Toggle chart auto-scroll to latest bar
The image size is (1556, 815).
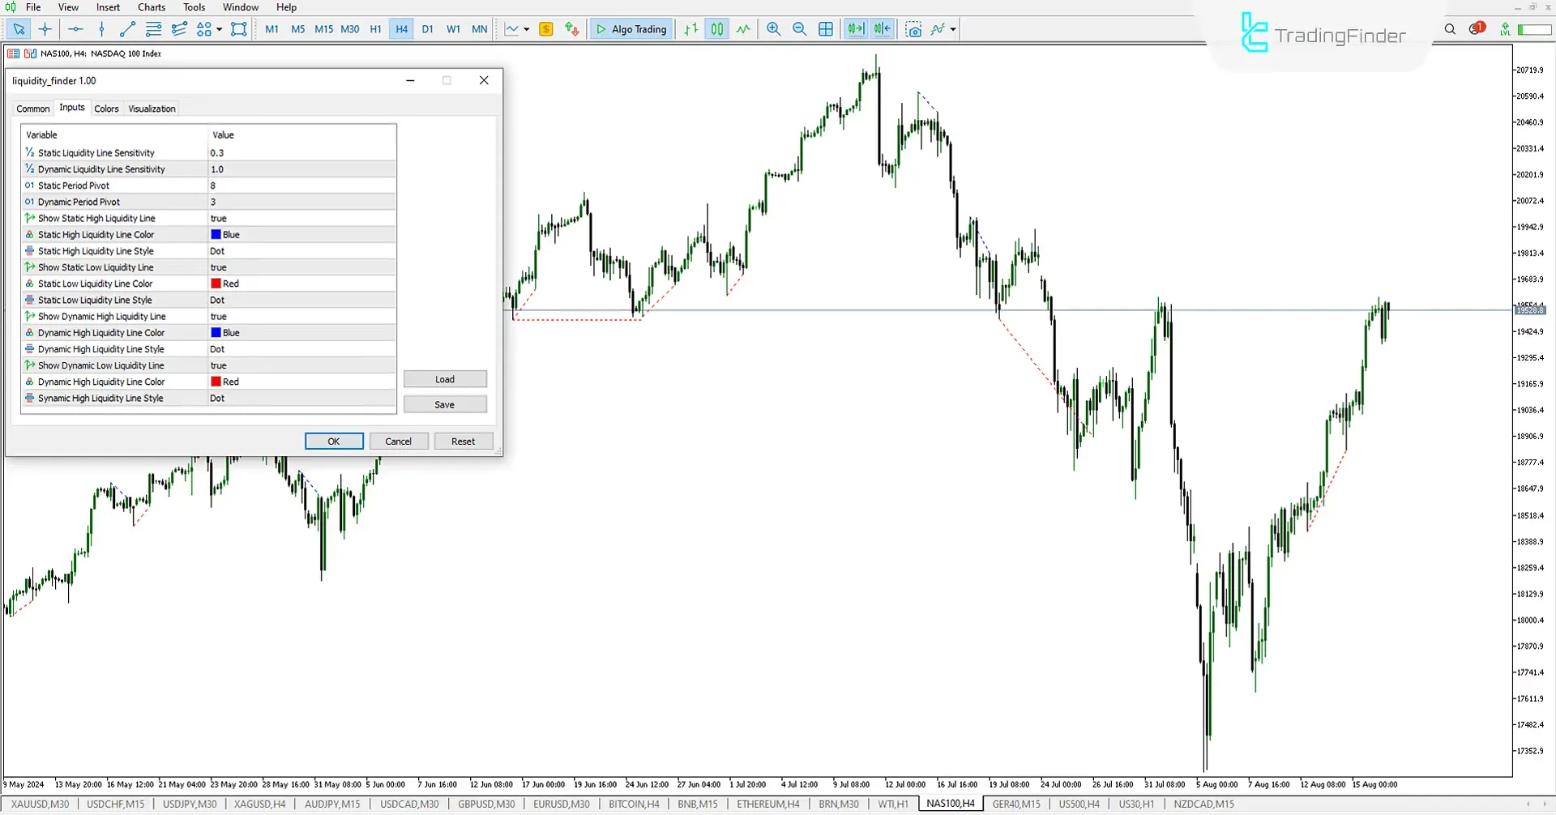pyautogui.click(x=855, y=28)
